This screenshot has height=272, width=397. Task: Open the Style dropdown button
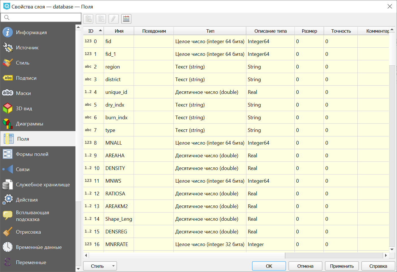click(x=100, y=266)
